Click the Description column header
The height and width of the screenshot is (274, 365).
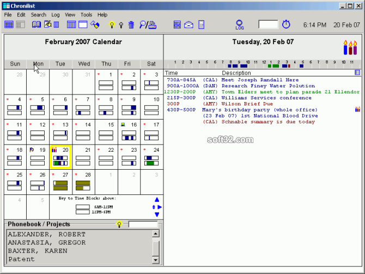(x=236, y=73)
